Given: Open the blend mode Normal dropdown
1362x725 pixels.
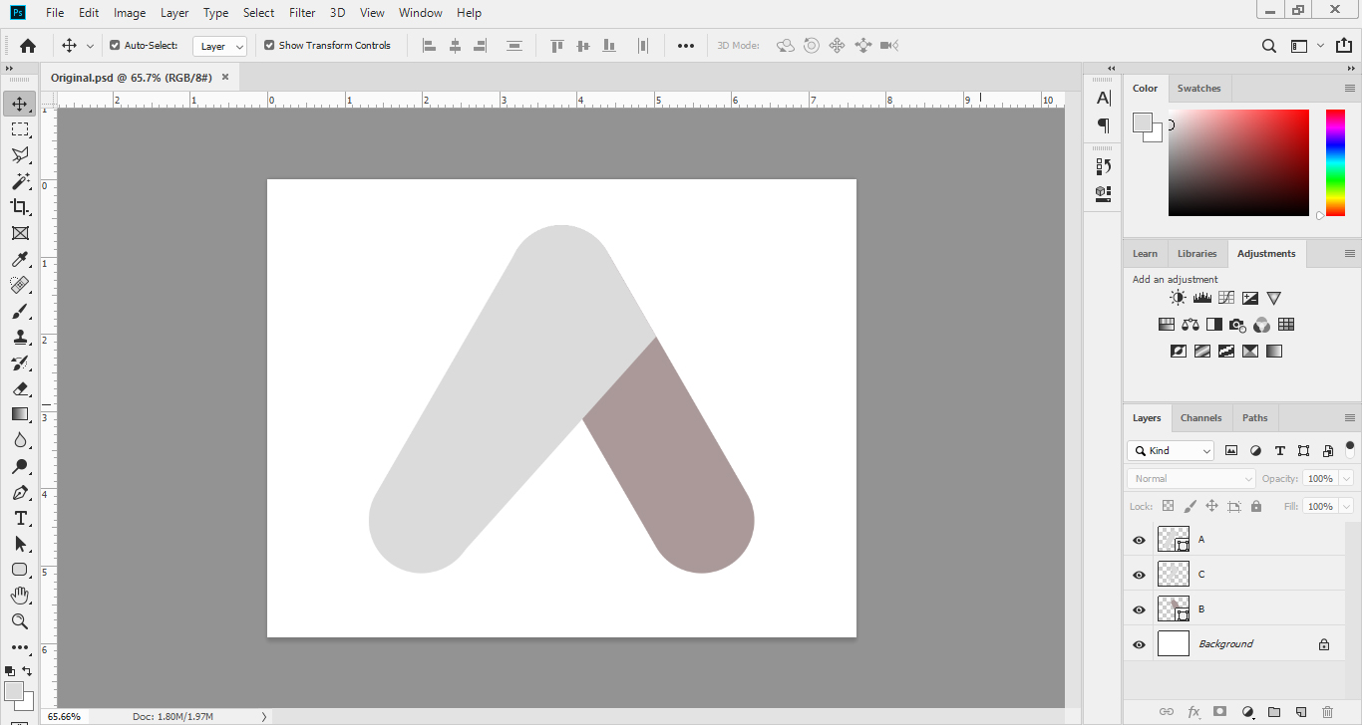Looking at the screenshot, I should (x=1192, y=479).
